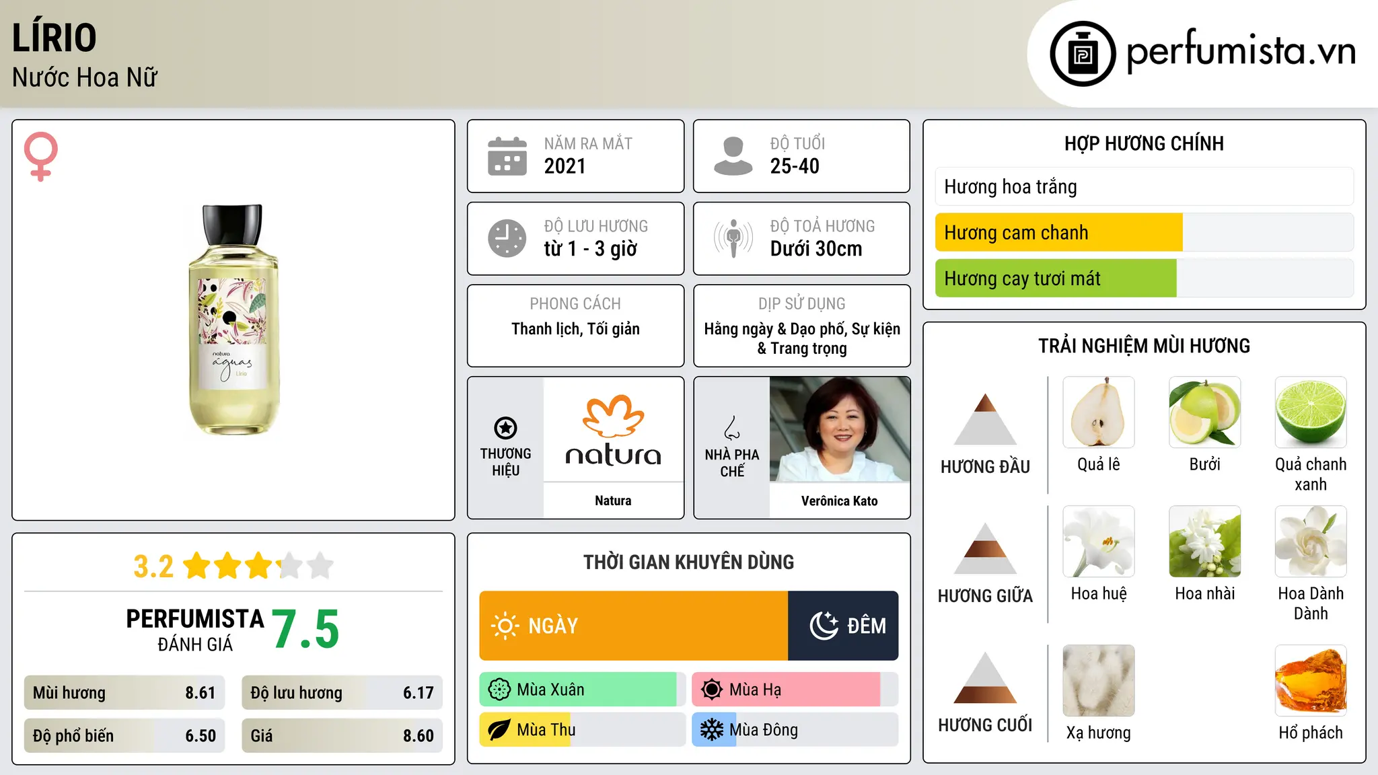1378x775 pixels.
Task: Click the clock icon beside Độ lưu hương
Action: tap(507, 238)
